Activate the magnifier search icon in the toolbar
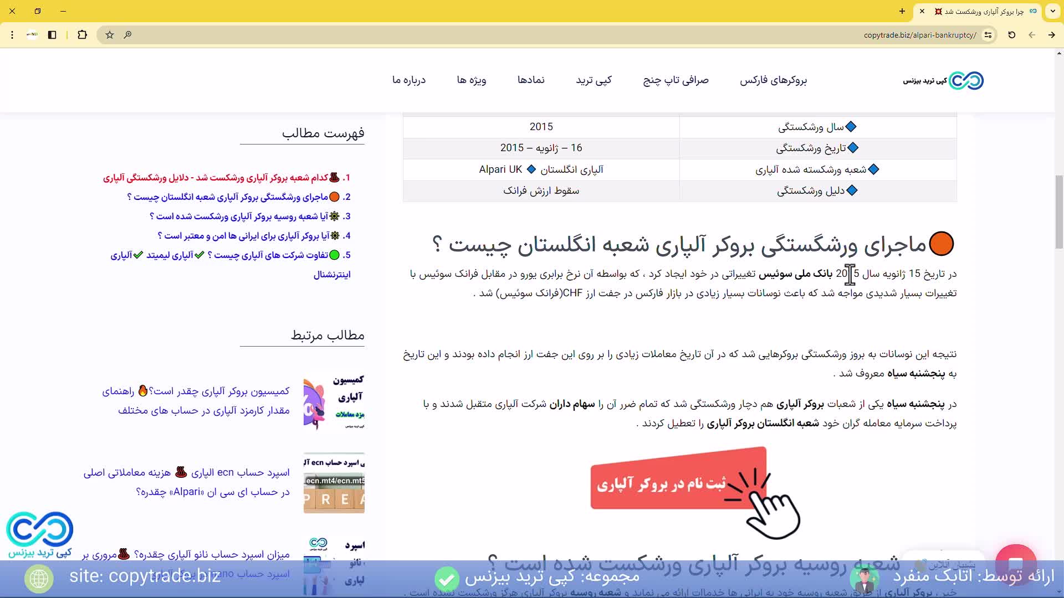 (127, 35)
